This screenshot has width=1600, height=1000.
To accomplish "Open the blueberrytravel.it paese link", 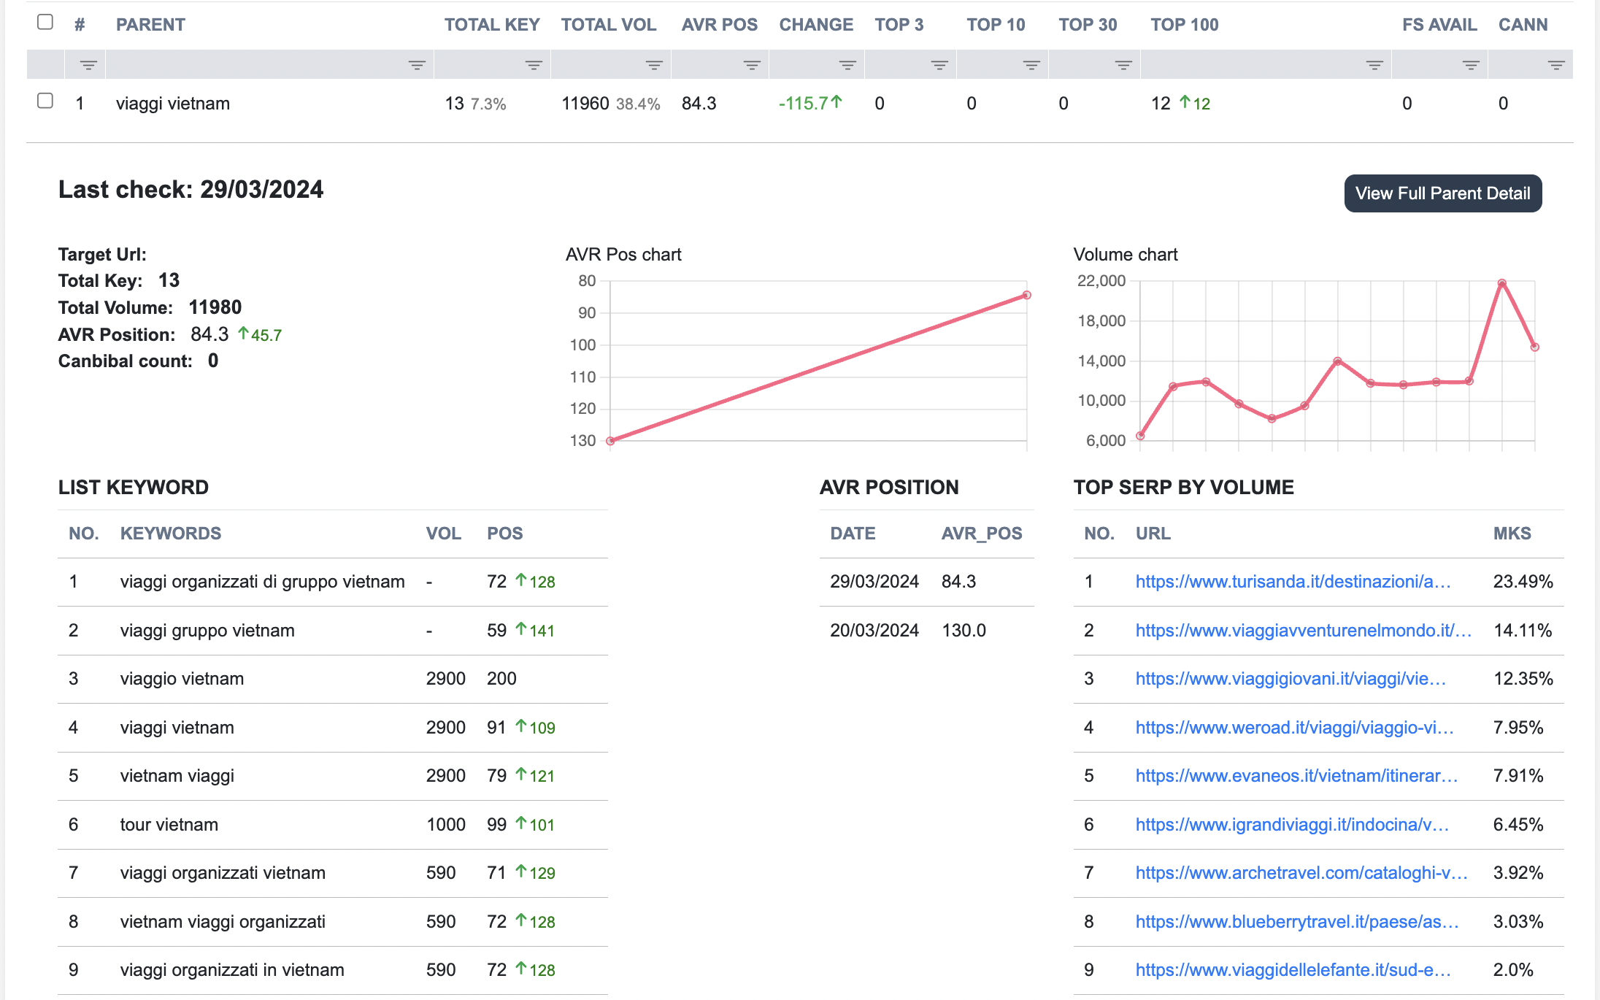I will click(1297, 922).
